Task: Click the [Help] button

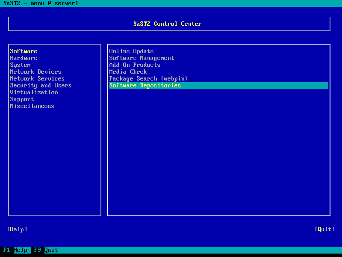Action: [x=17, y=229]
